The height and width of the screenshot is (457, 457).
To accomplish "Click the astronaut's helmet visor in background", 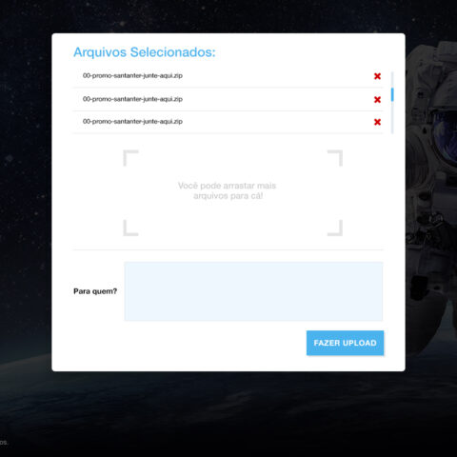I will [445, 136].
